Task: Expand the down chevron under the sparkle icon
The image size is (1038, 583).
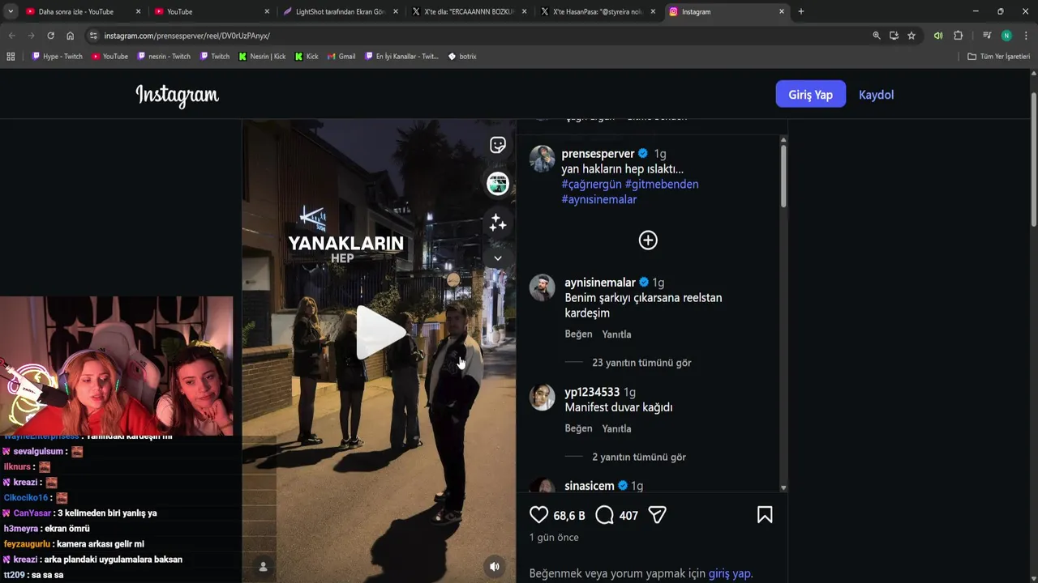Action: [498, 258]
